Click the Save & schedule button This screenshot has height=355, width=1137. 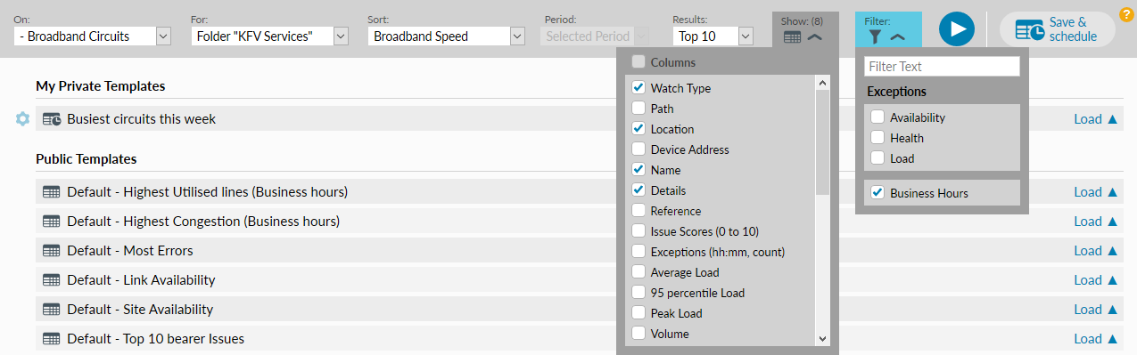[1058, 29]
